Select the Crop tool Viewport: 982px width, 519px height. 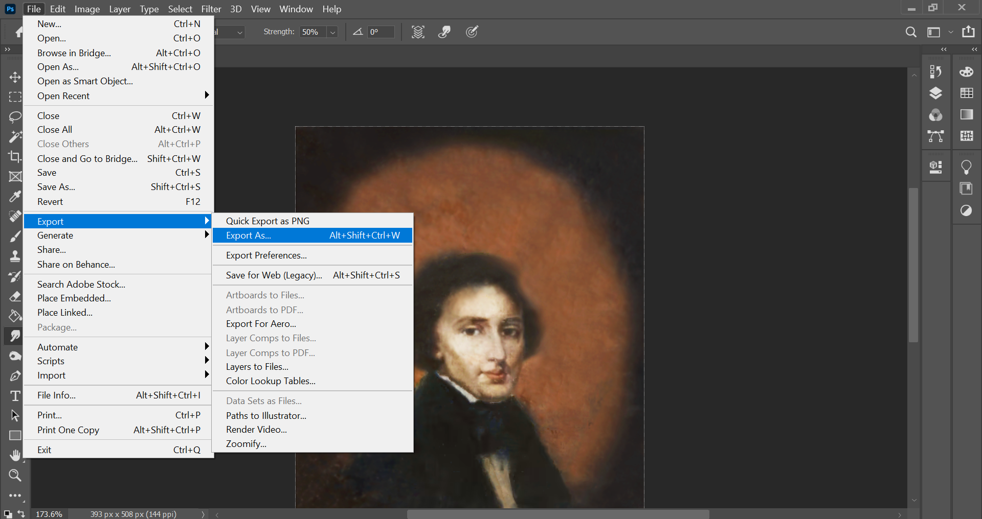click(15, 156)
